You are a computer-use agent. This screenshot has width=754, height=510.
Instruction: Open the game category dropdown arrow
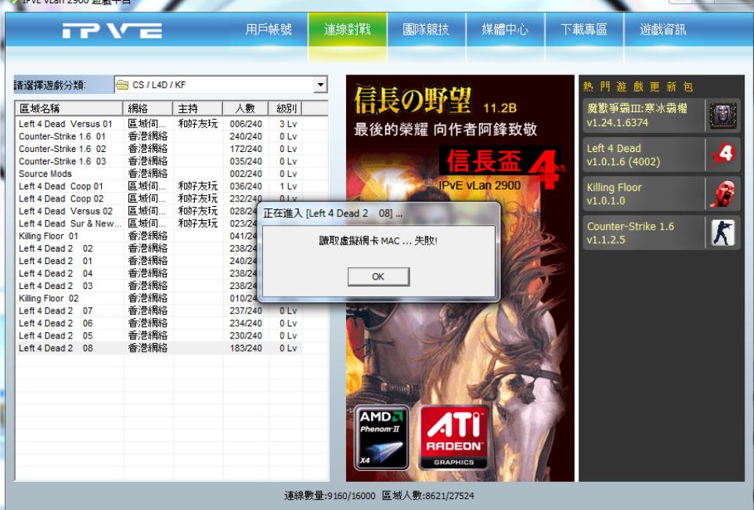[320, 85]
